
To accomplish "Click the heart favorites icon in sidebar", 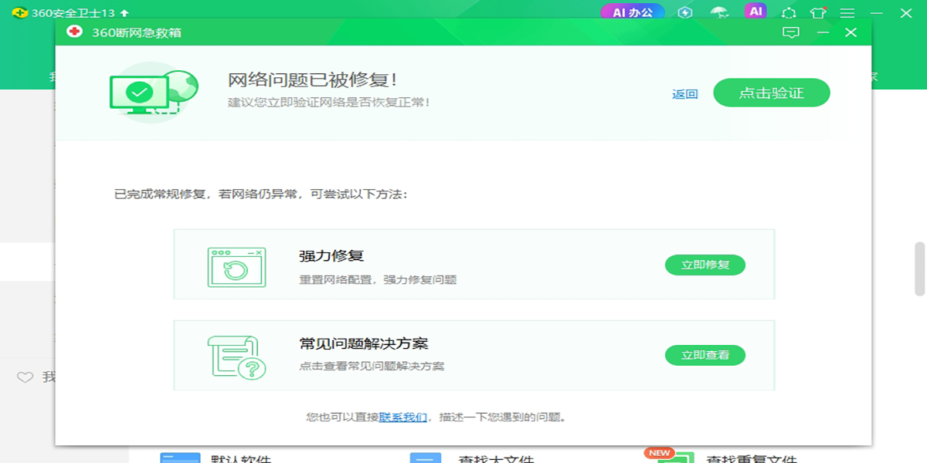I will (25, 377).
